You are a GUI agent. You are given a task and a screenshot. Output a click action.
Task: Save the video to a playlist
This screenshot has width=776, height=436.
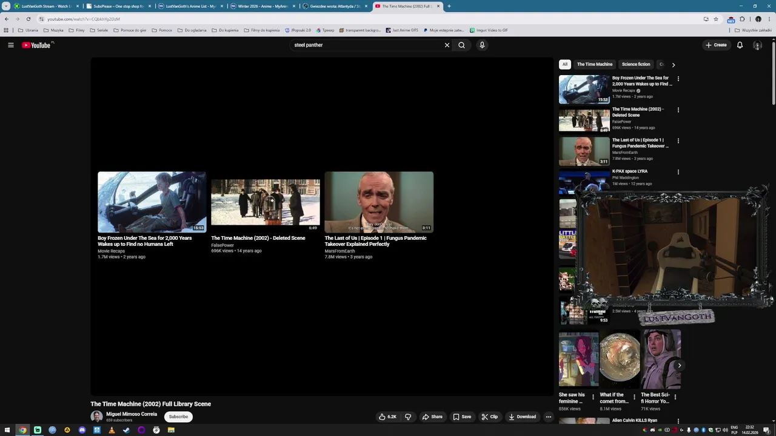462,417
